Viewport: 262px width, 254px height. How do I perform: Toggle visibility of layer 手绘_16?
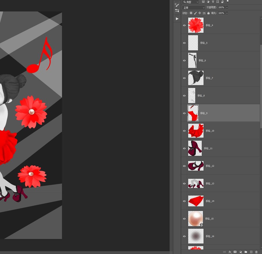point(184,236)
